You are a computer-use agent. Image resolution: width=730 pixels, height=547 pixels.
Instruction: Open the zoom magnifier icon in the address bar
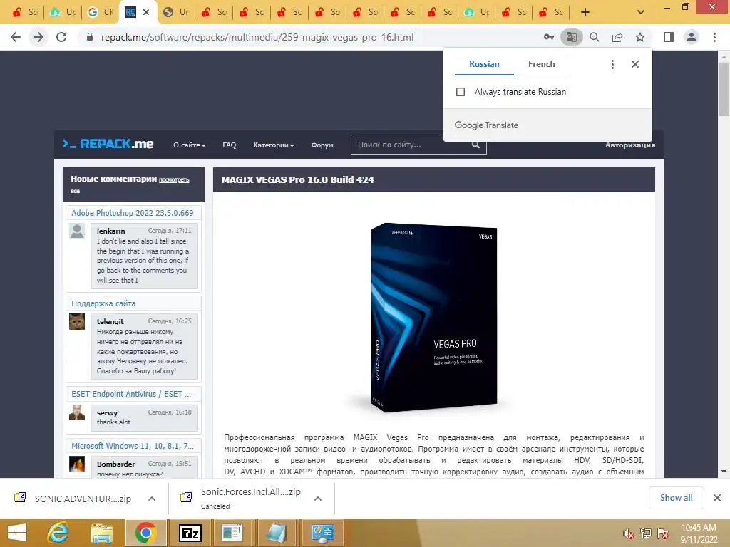tap(595, 37)
